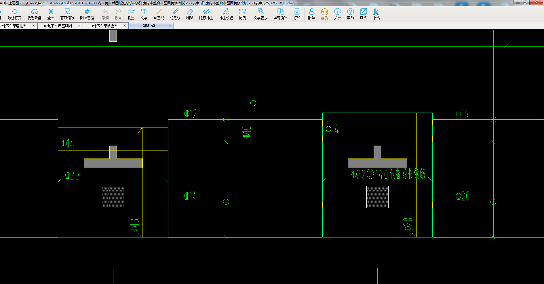
Task: Open the Help menu
Action: [350, 14]
